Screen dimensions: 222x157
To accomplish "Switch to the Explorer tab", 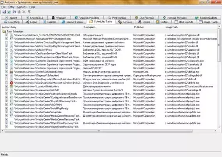I will [49, 22].
